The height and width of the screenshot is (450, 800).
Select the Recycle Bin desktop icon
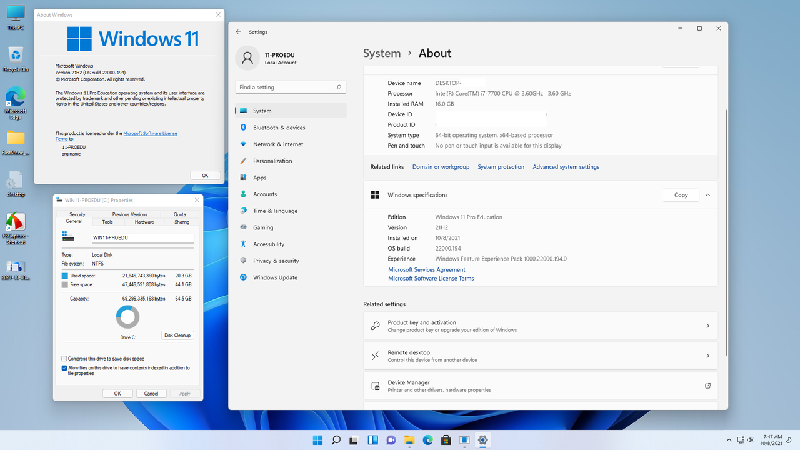pyautogui.click(x=16, y=59)
